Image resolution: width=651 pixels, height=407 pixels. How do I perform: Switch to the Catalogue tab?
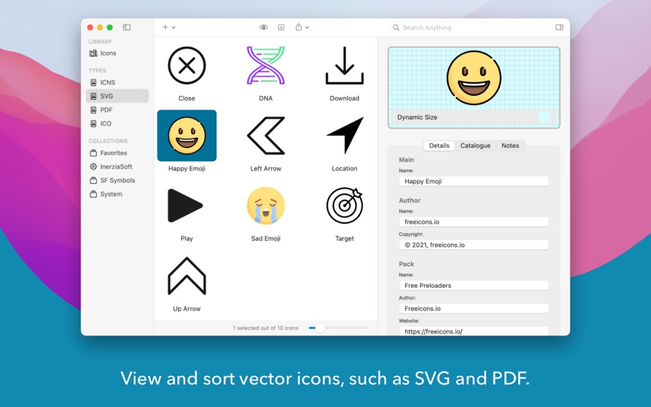476,146
